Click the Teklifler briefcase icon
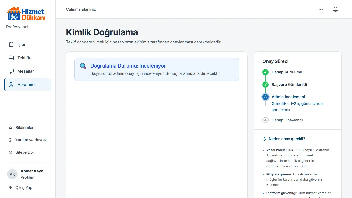The height and width of the screenshot is (198, 352). [x=11, y=58]
